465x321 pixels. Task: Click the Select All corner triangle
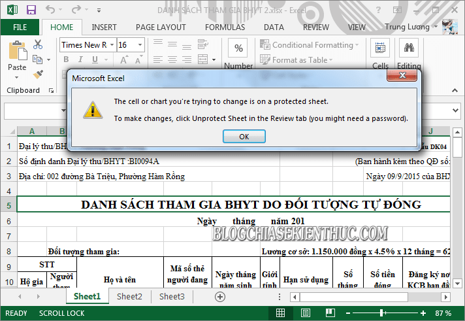coord(12,131)
